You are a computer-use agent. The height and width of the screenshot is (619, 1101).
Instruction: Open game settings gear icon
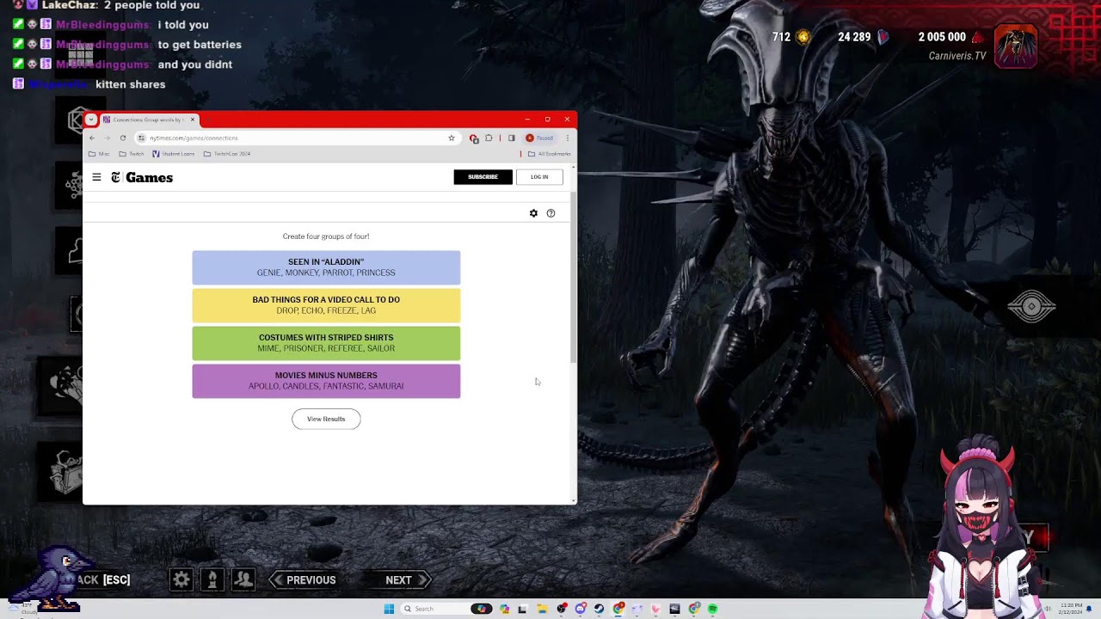[x=181, y=579]
